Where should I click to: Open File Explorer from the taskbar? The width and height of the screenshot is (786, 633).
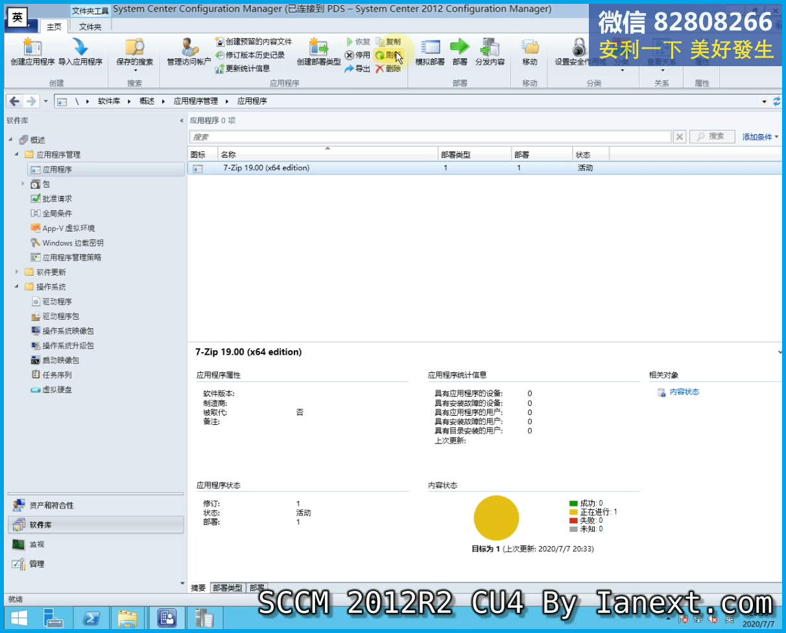point(127,618)
